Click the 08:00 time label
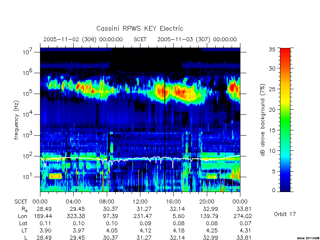The image size is (320, 240). click(x=107, y=202)
